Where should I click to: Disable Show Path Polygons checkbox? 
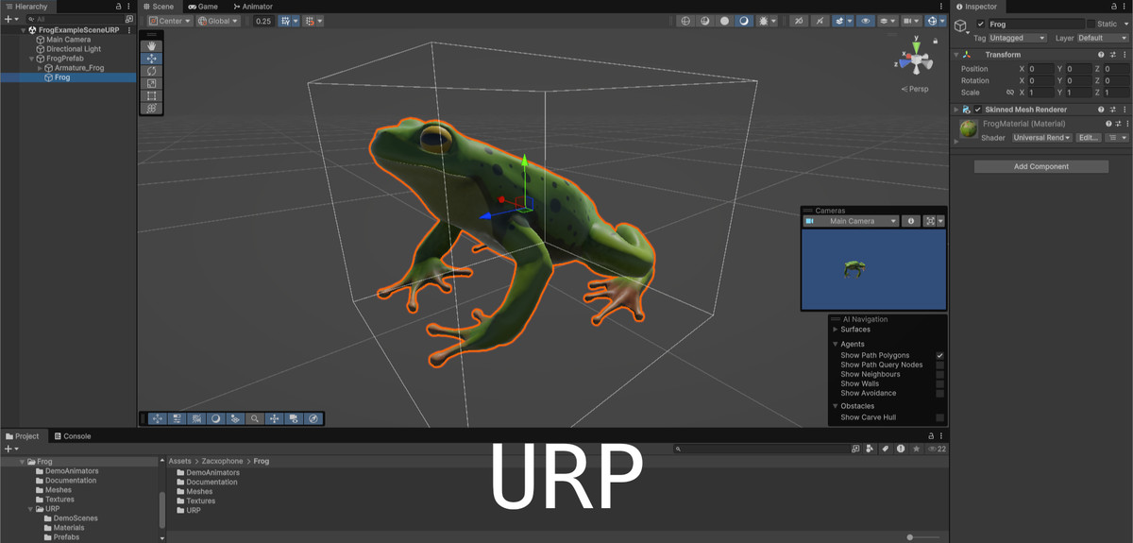pos(940,355)
